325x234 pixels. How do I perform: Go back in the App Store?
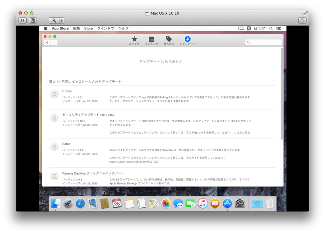(x=47, y=42)
